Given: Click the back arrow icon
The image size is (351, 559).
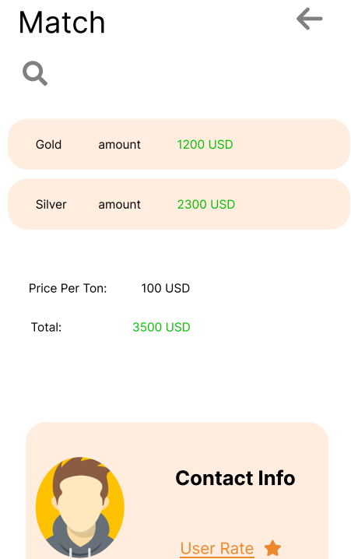Looking at the screenshot, I should (x=309, y=19).
